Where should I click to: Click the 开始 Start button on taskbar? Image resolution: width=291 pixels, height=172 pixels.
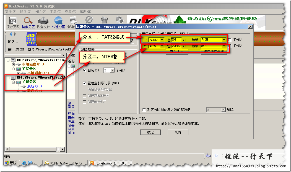(11, 163)
